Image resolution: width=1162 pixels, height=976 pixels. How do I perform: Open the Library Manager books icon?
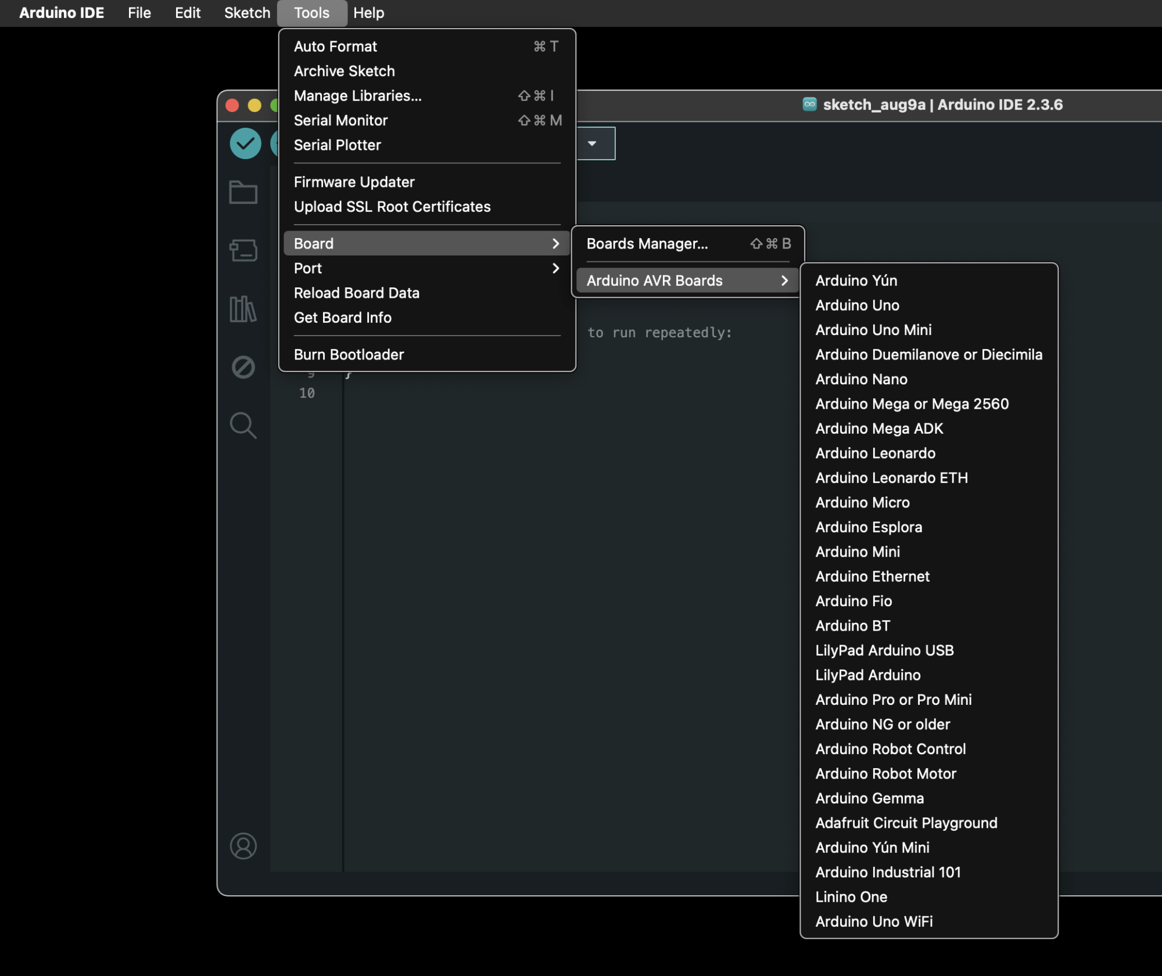pos(243,308)
